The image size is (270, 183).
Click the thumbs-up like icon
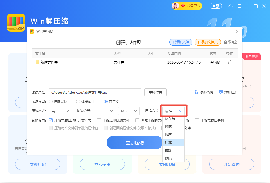[230, 6]
